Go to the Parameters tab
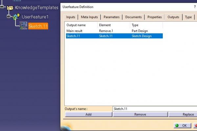 coord(111,17)
